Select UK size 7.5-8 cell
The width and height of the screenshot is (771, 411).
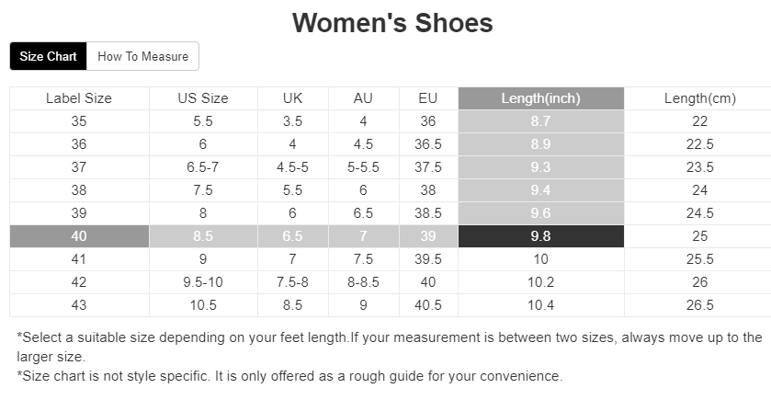point(292,282)
